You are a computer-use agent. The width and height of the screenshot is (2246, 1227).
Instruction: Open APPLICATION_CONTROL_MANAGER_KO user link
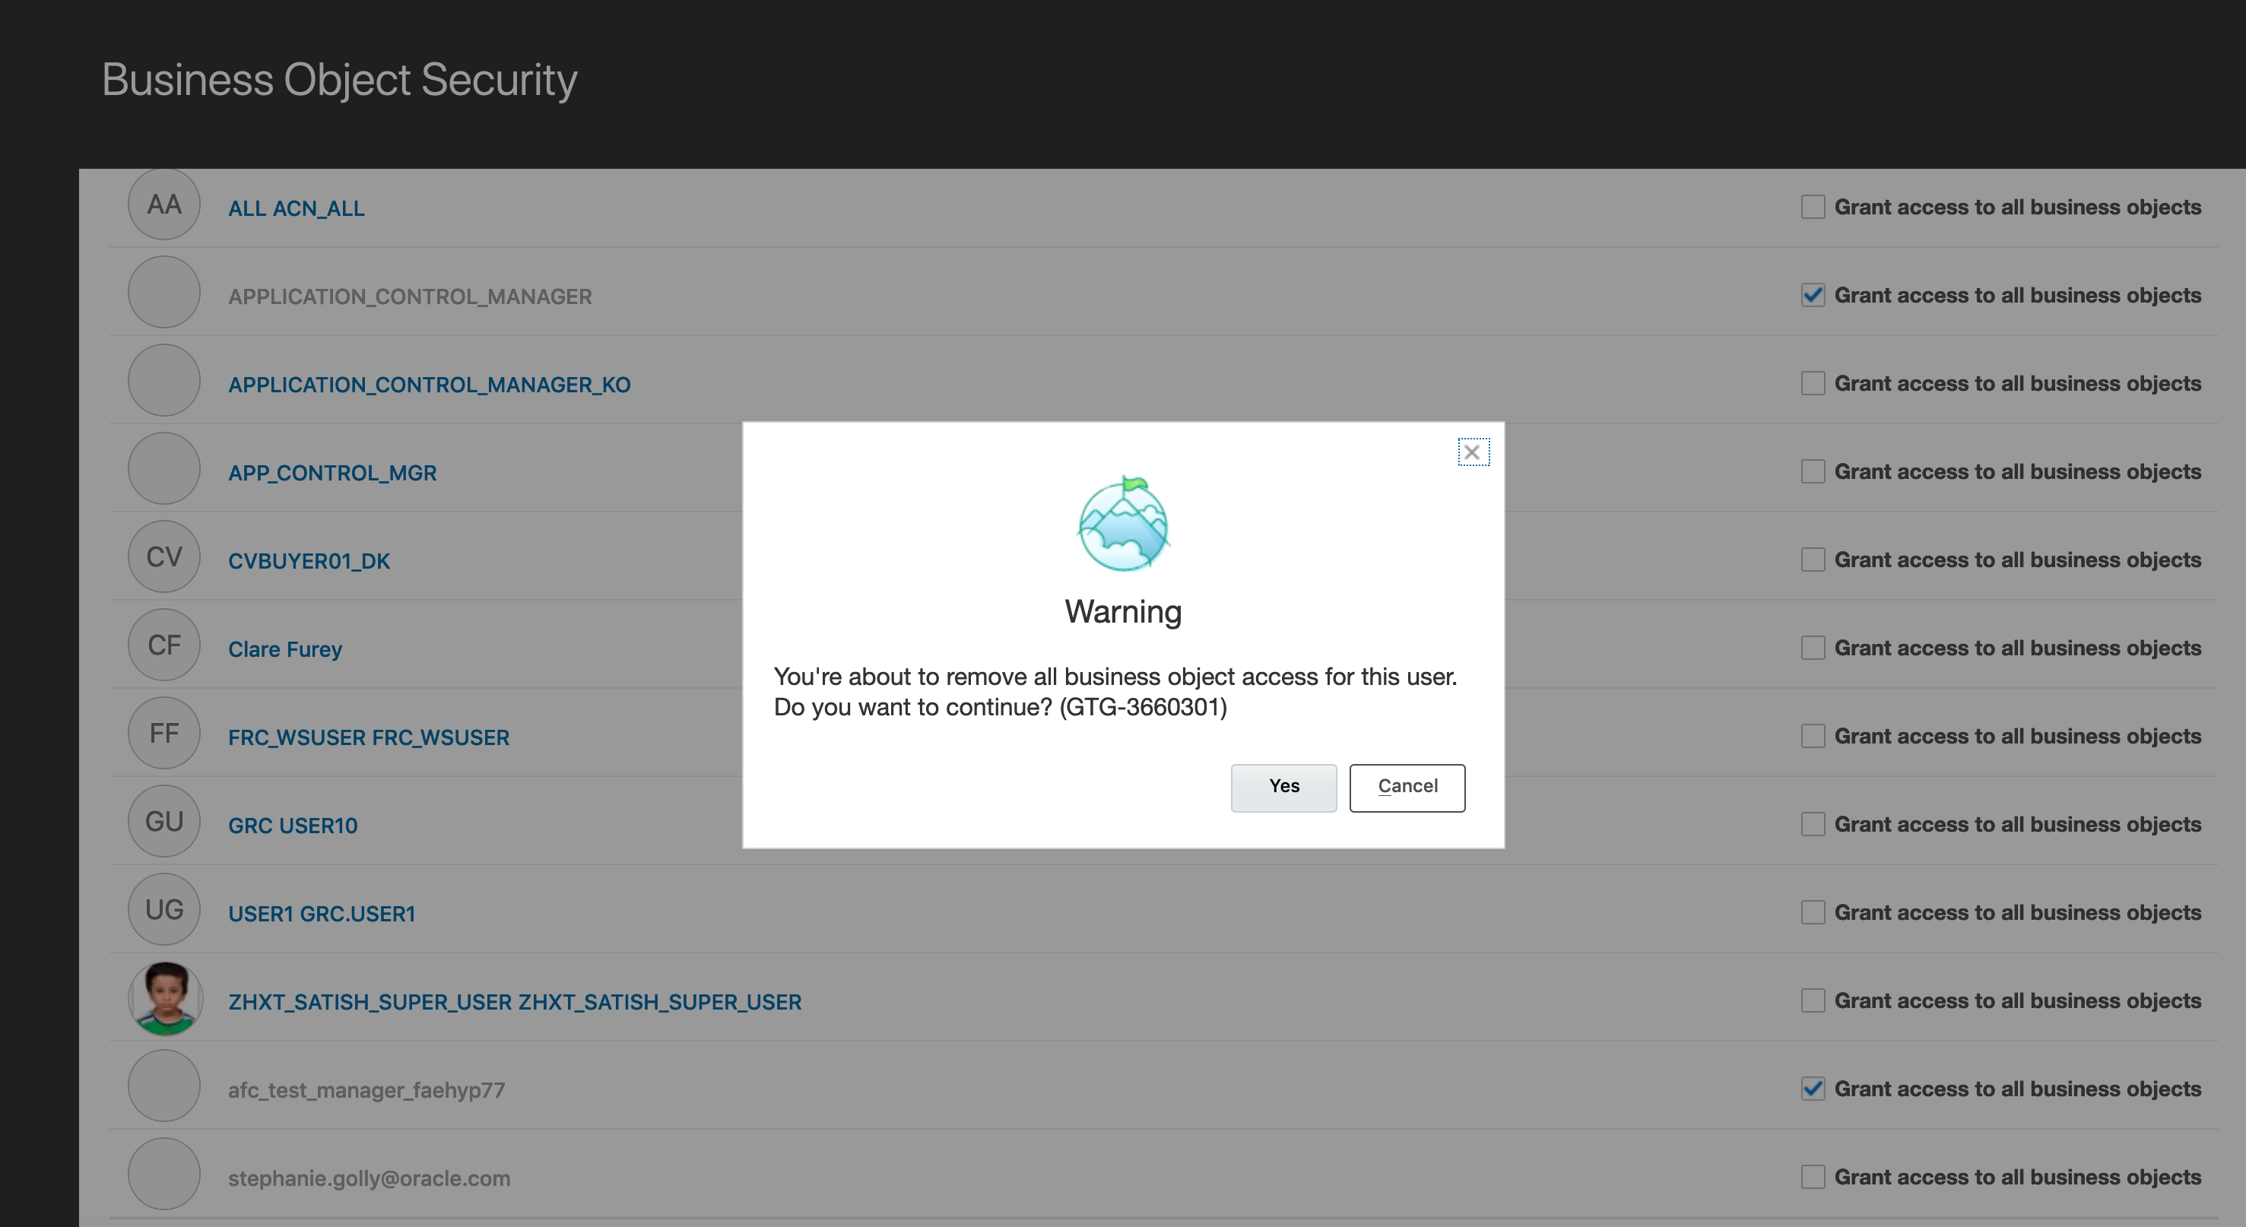429,385
